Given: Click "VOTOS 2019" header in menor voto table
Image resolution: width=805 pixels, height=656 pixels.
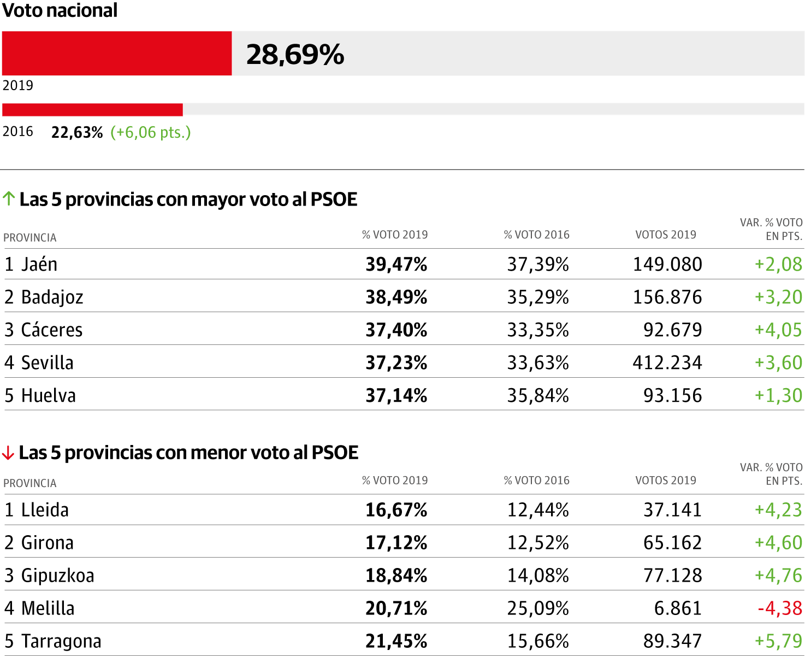Looking at the screenshot, I should click(666, 480).
